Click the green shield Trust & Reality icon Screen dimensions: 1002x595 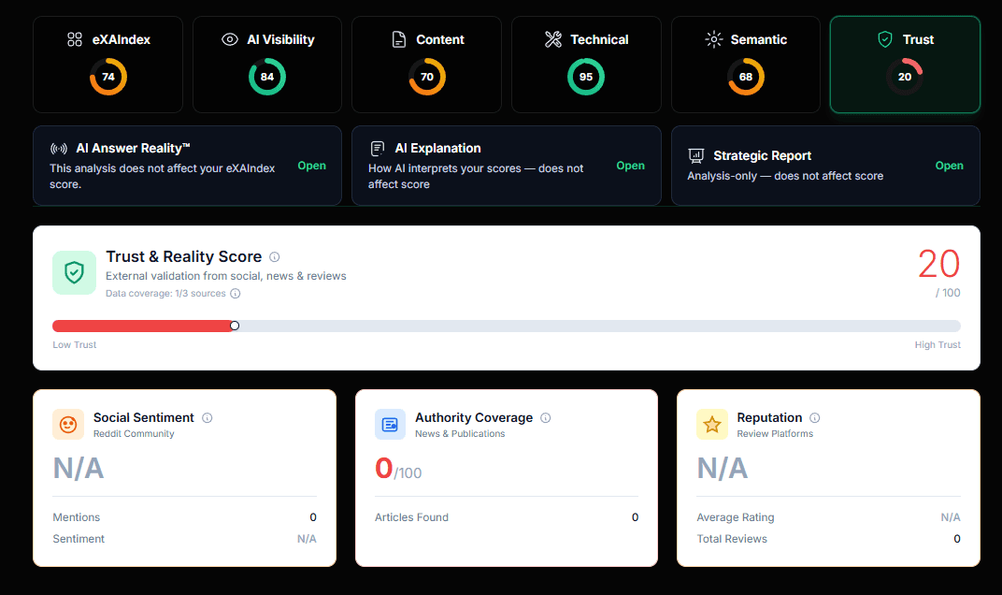tap(74, 272)
